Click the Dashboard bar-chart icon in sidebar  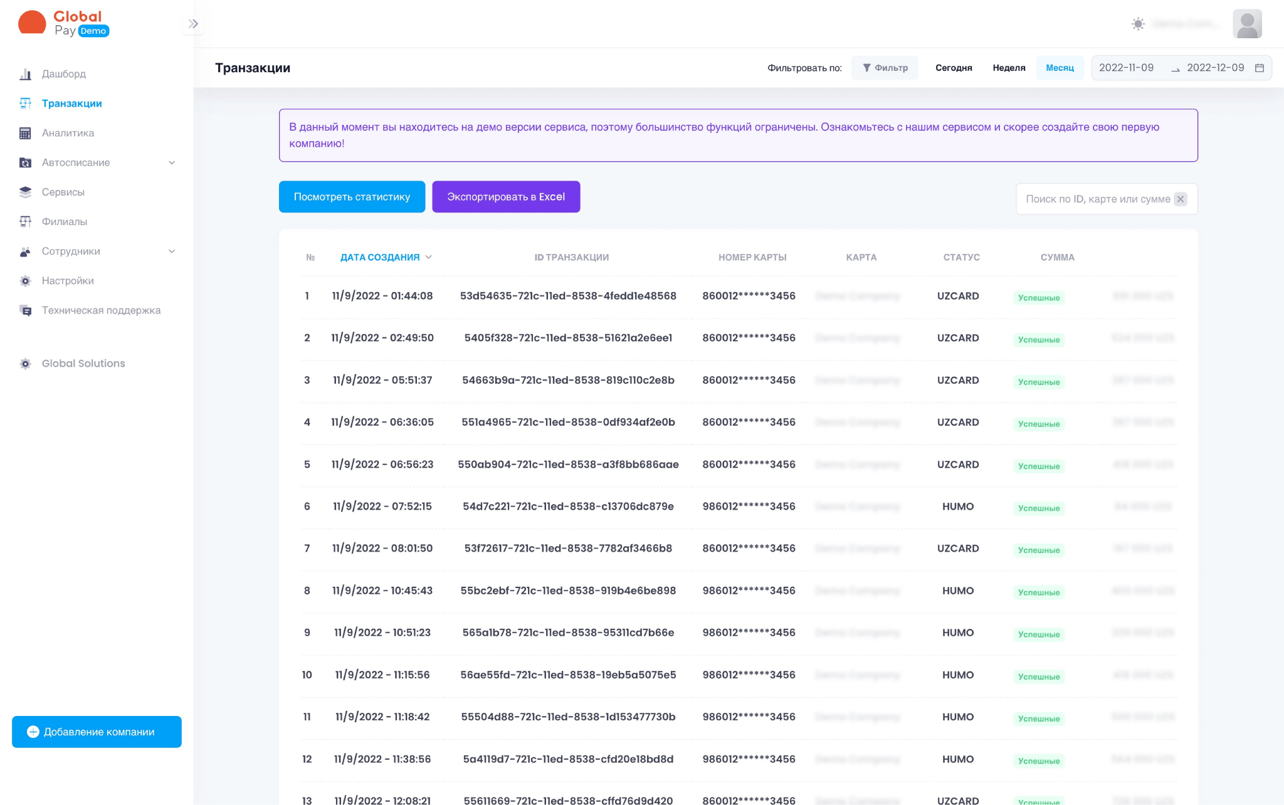[25, 74]
